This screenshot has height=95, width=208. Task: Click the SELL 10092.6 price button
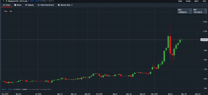click(x=184, y=11)
